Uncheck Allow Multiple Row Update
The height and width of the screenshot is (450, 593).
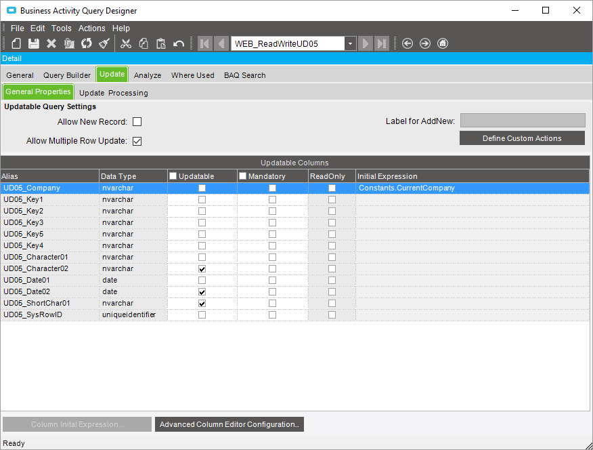137,141
